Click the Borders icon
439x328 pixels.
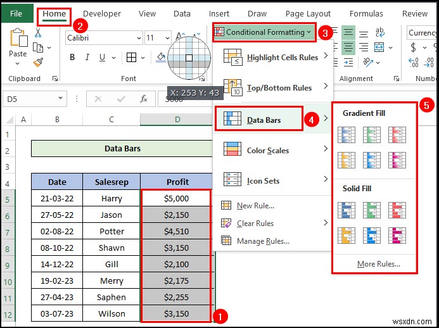(x=131, y=58)
